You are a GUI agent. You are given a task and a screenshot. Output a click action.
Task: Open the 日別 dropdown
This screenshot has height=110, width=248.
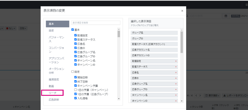[x=23, y=28]
